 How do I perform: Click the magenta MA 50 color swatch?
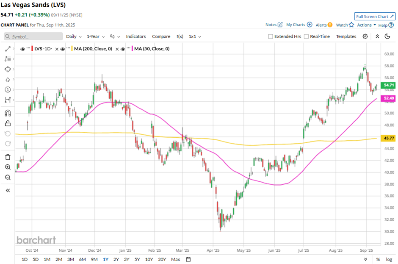132,49
